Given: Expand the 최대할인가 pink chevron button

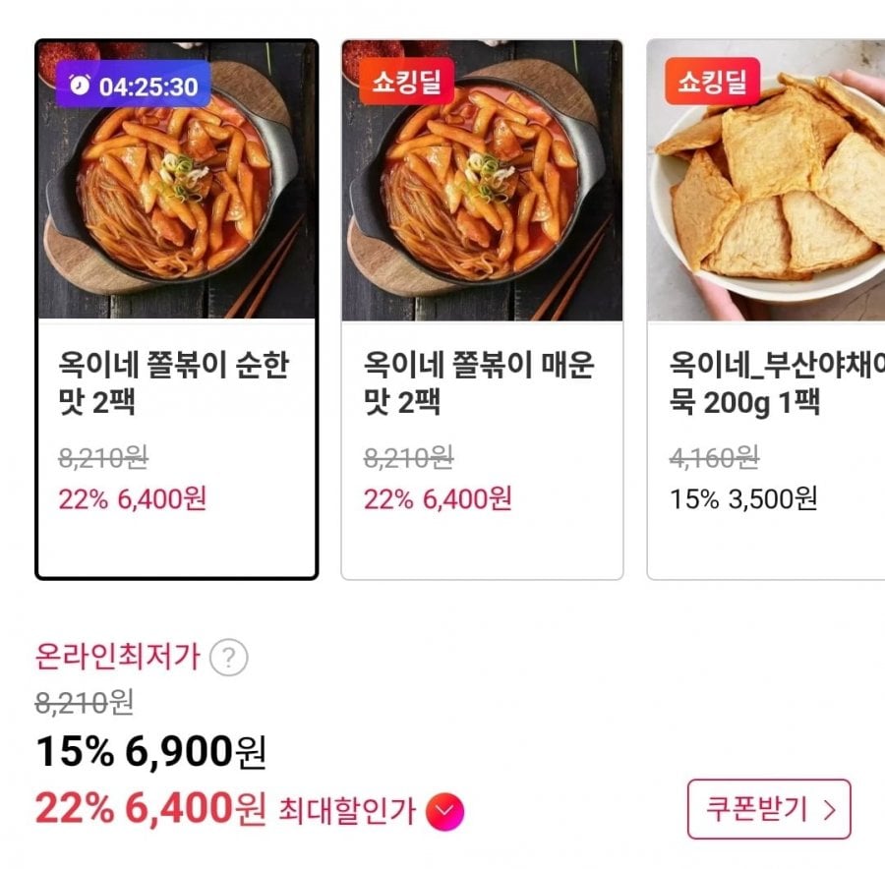Looking at the screenshot, I should point(444,811).
